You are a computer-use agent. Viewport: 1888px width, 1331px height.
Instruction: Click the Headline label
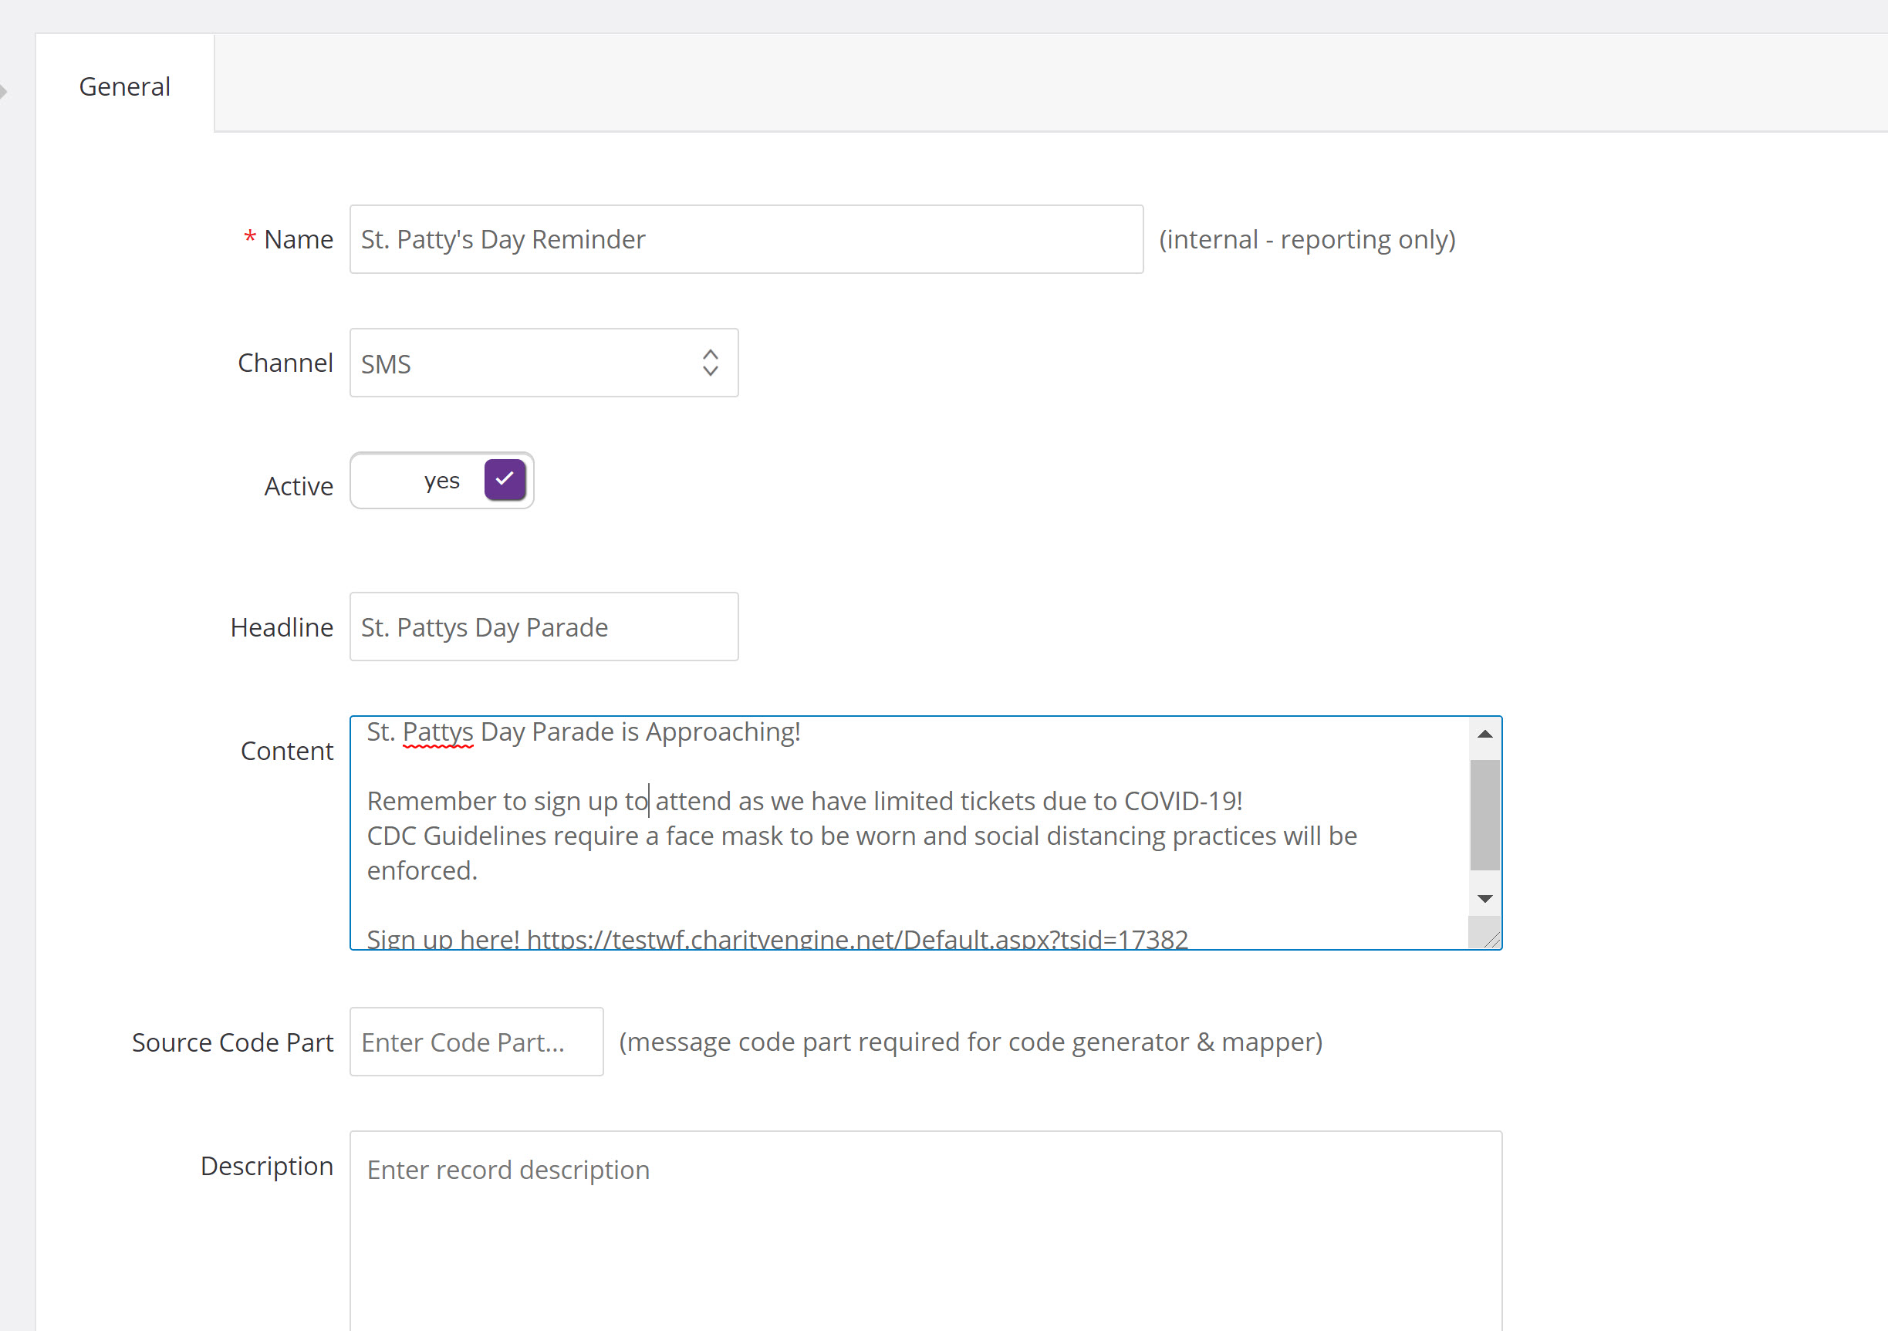tap(282, 628)
